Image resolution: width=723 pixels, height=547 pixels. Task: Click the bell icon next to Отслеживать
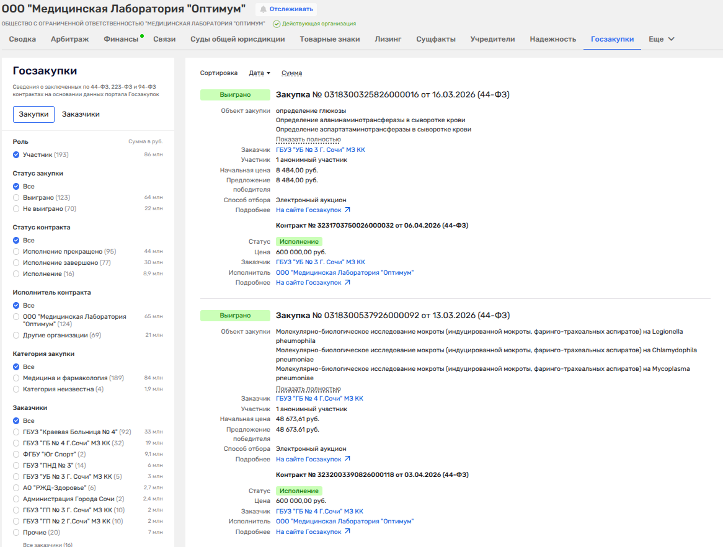coord(264,9)
